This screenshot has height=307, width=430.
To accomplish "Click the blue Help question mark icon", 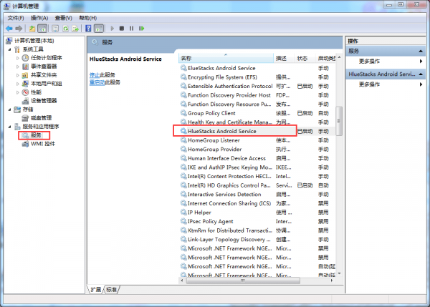I will pyautogui.click(x=88, y=29).
